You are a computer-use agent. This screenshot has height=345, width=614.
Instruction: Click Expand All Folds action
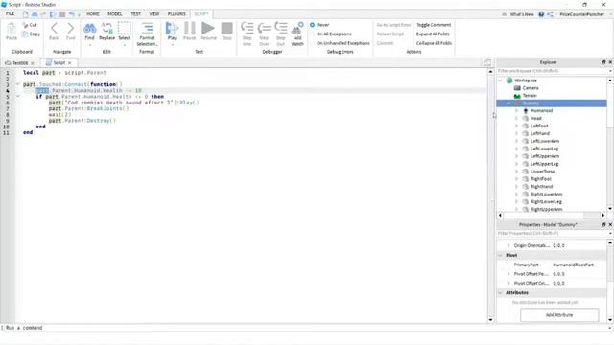coord(433,34)
